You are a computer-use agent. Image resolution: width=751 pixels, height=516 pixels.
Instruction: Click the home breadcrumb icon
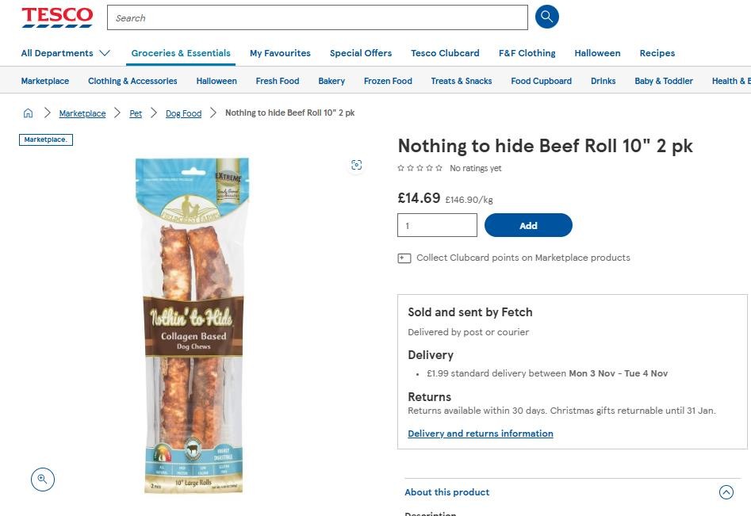tap(28, 113)
